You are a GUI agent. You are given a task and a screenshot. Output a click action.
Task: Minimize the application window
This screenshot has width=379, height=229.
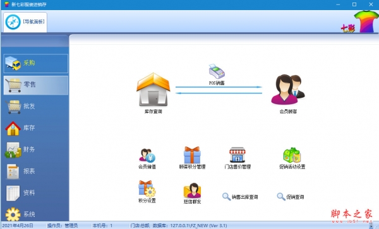[x=338, y=4]
